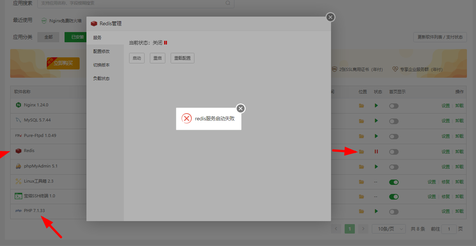Screen dimensions: 476x246
Task: Click 卸载 for MySQL
Action: [459, 121]
